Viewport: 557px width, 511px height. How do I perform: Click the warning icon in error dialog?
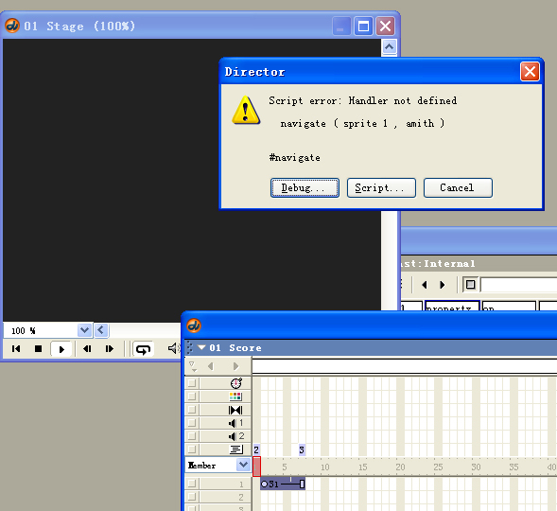click(x=246, y=110)
